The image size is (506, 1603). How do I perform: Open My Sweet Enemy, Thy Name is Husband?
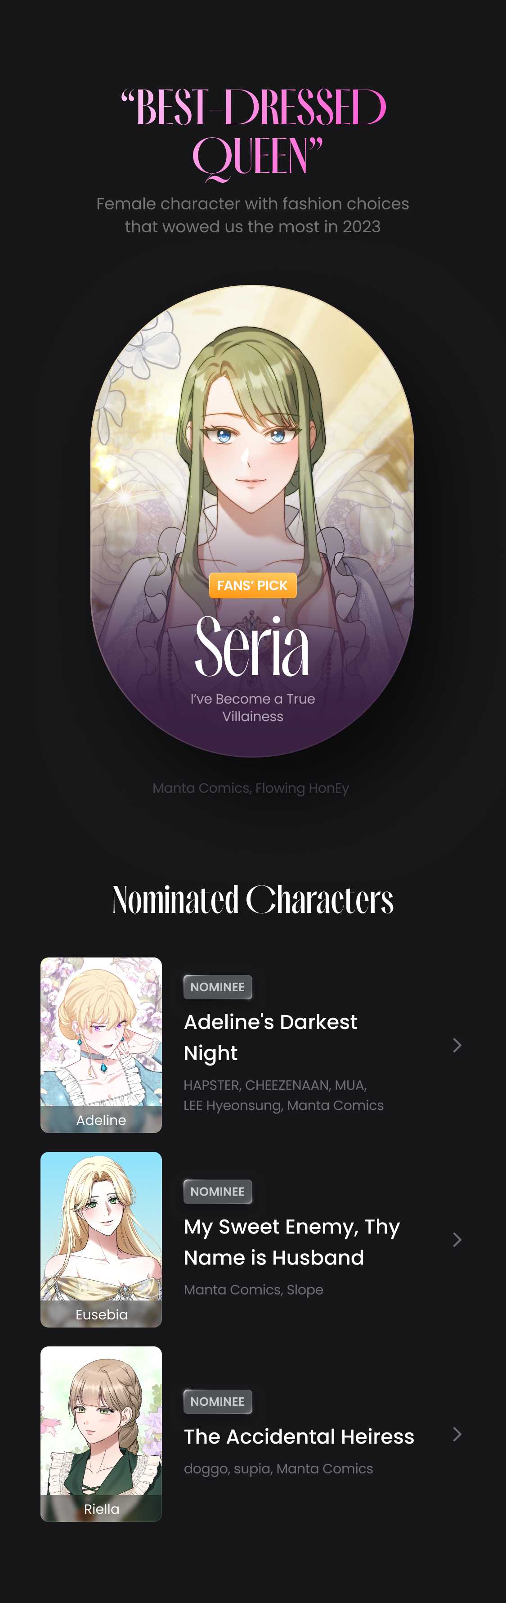(x=291, y=1242)
